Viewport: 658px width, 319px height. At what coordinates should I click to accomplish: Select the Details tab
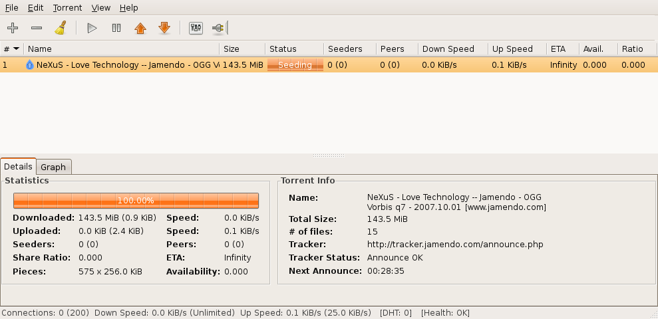point(18,166)
